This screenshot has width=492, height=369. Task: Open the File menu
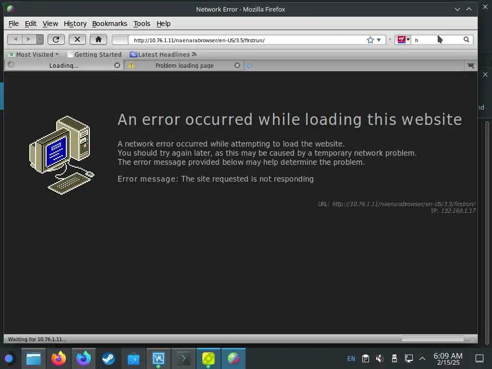pos(13,24)
